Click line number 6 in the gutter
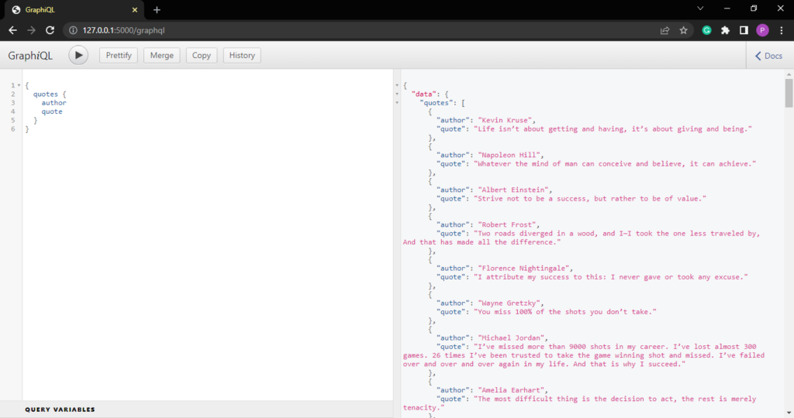 13,129
